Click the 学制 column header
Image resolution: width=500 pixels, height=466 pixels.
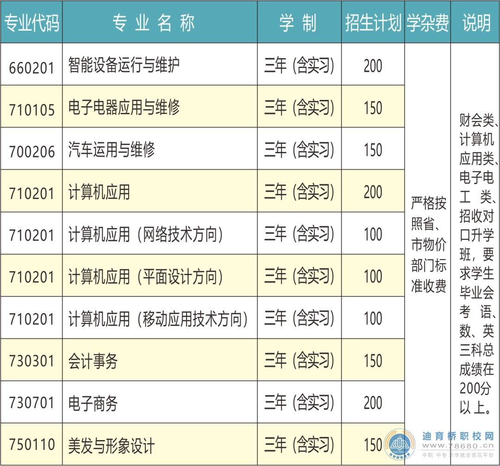point(299,23)
